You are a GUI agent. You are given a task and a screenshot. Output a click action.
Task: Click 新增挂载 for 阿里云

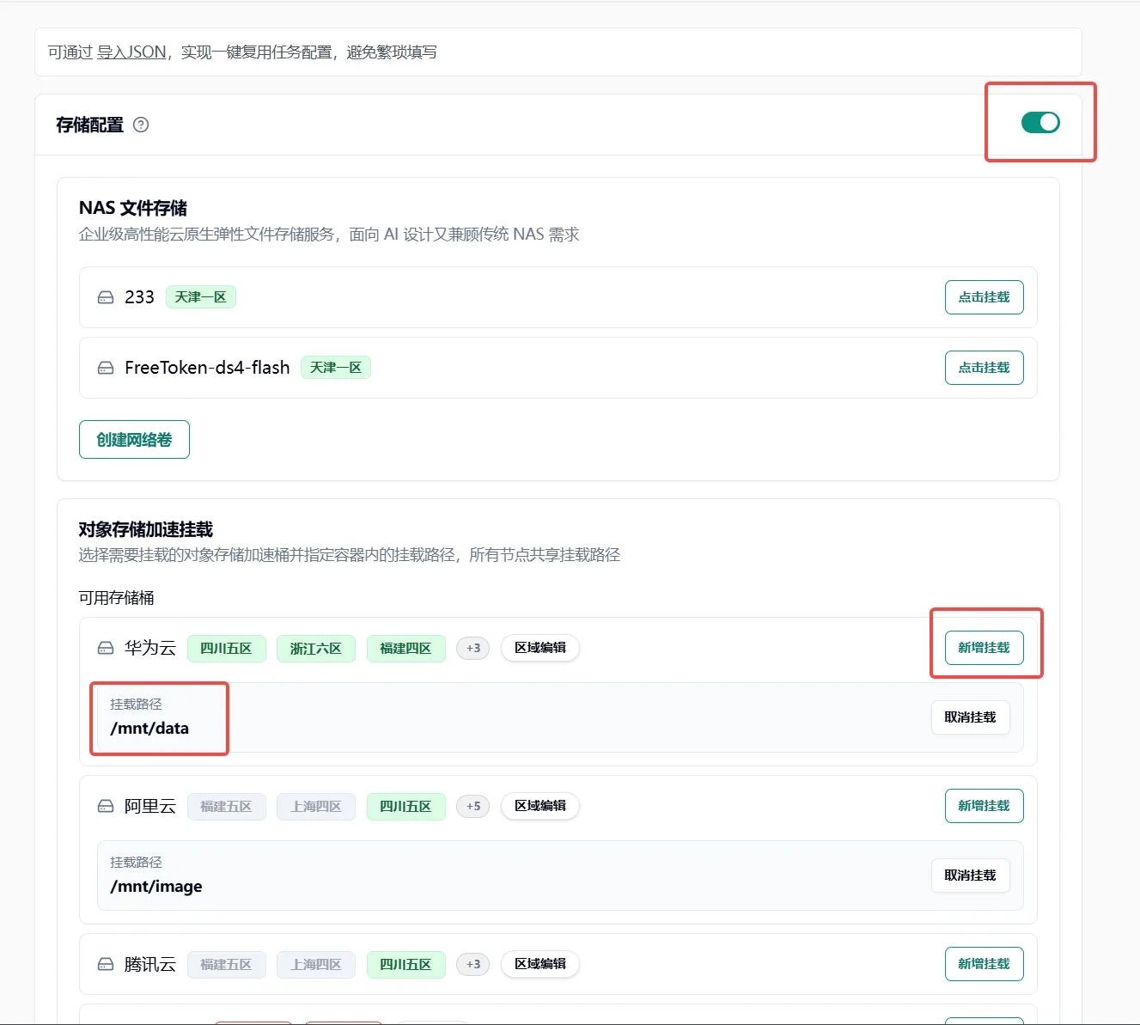985,806
